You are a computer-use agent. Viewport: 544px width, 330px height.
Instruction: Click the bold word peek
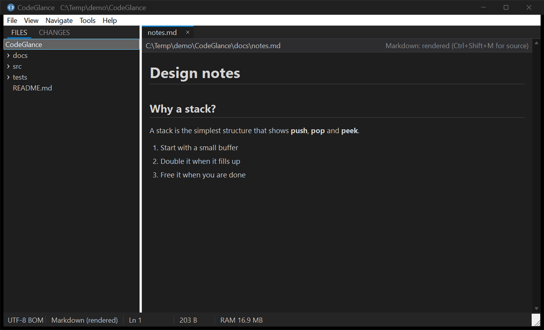350,131
